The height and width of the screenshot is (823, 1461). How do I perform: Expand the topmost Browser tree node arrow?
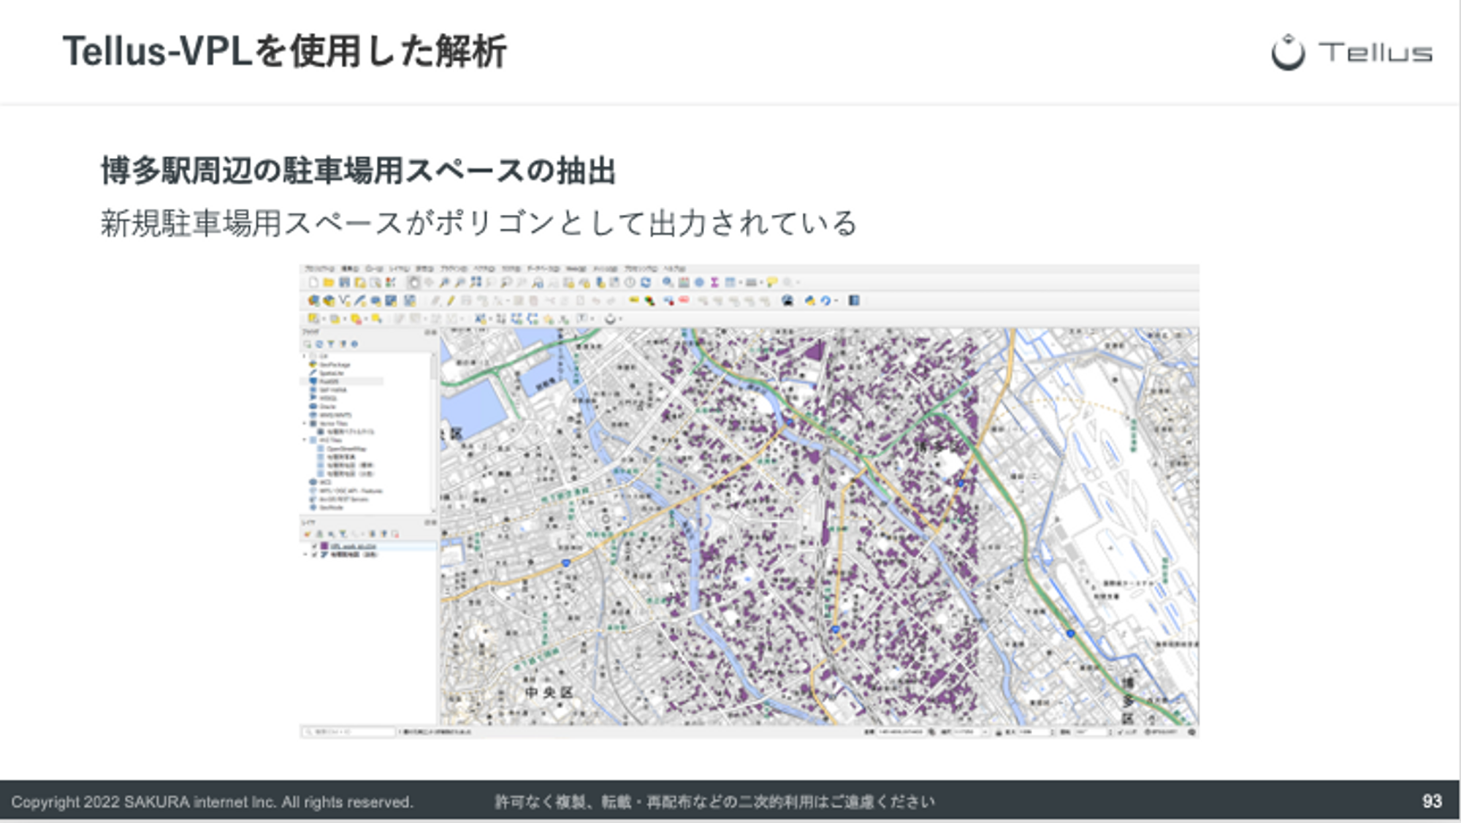(305, 356)
